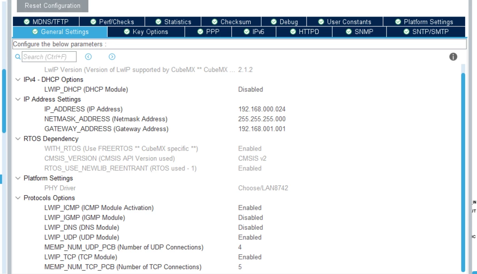Image resolution: width=477 pixels, height=274 pixels.
Task: Select the MEMP_NUM_TCP_PCB row
Action: [x=237, y=267]
